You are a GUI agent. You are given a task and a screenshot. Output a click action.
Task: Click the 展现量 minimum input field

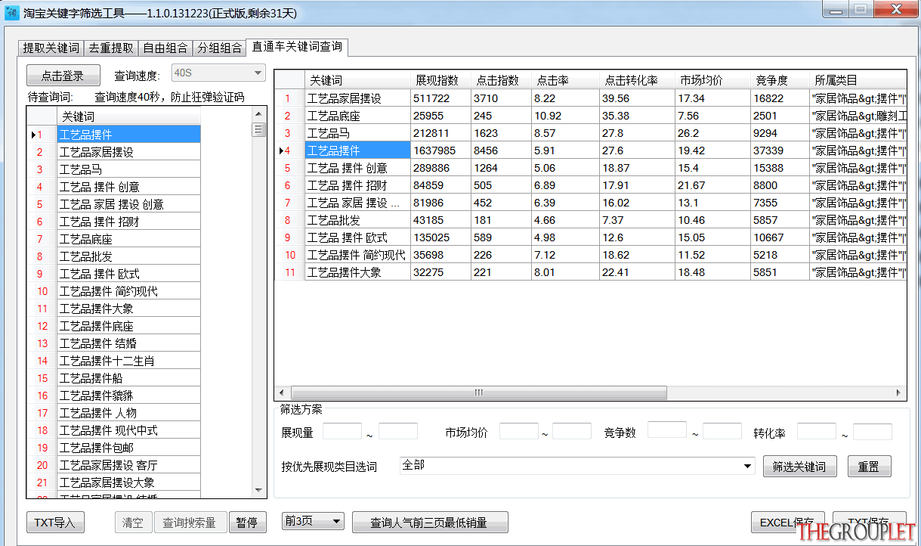342,431
